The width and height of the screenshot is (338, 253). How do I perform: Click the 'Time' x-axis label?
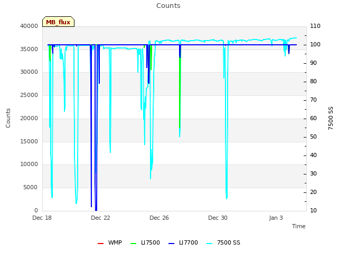(x=299, y=226)
